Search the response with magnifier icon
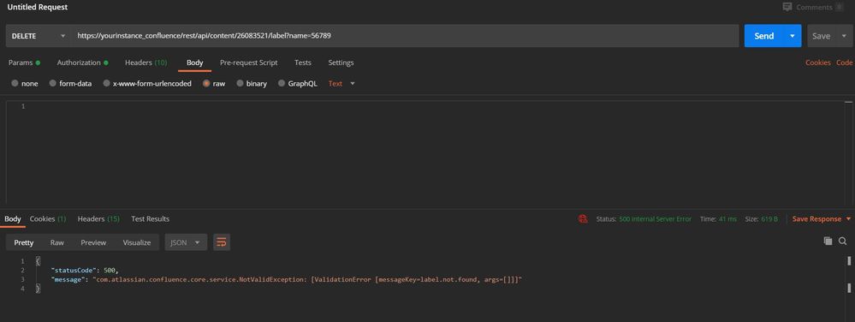The height and width of the screenshot is (322, 855). tap(842, 241)
